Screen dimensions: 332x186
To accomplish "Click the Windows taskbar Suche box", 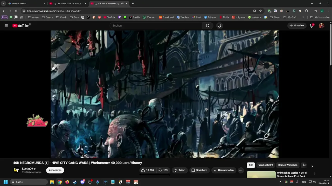I will [x=28, y=182].
